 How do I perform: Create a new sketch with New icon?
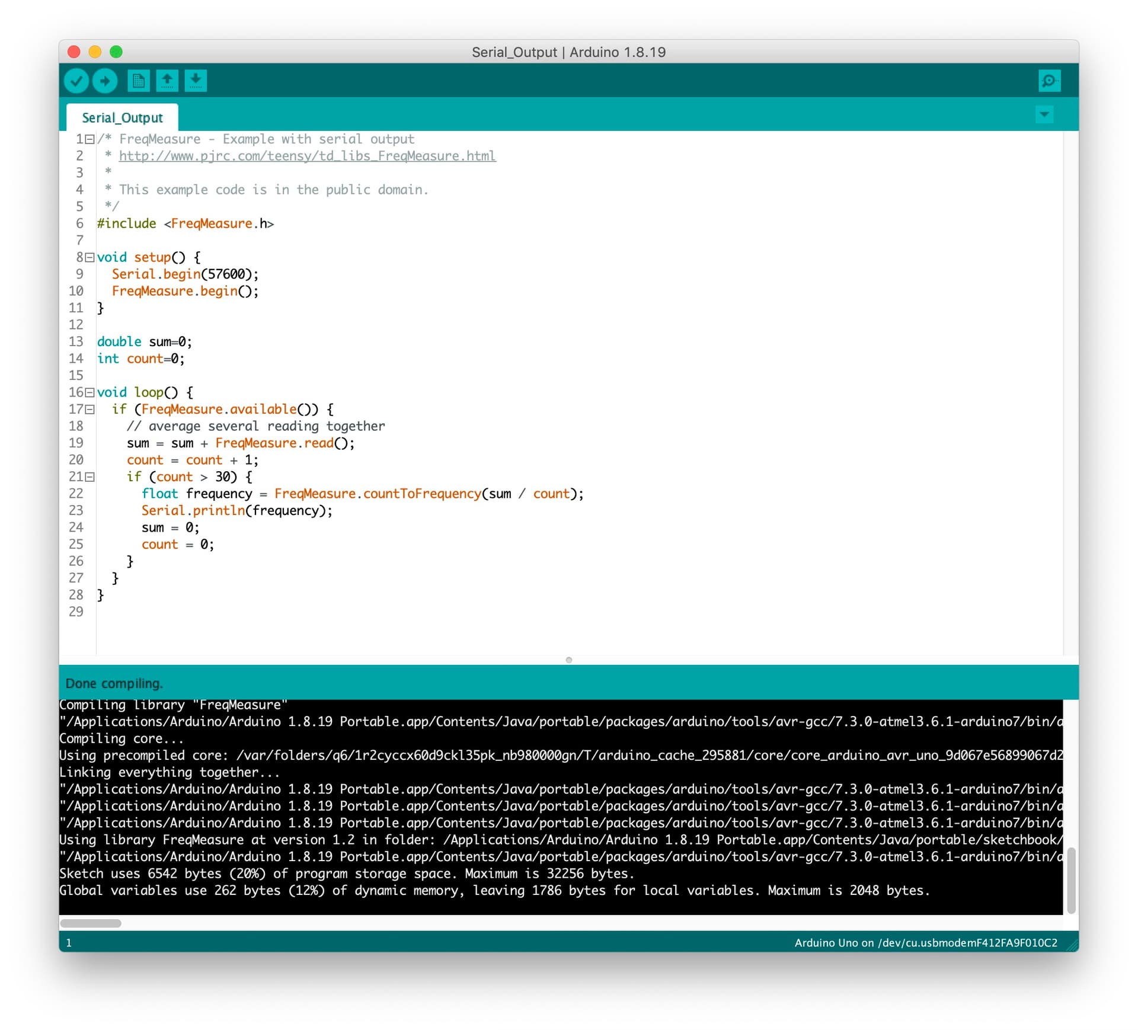point(138,81)
